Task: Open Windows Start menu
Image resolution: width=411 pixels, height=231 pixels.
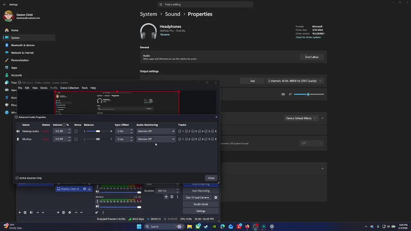Action: click(139, 227)
